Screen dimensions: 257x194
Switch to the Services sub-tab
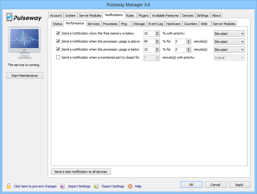(94, 24)
